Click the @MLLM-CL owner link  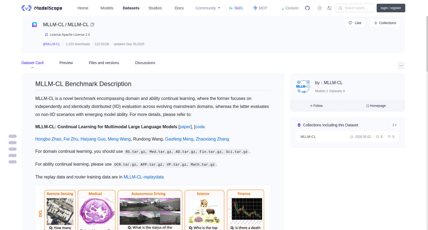[51, 44]
